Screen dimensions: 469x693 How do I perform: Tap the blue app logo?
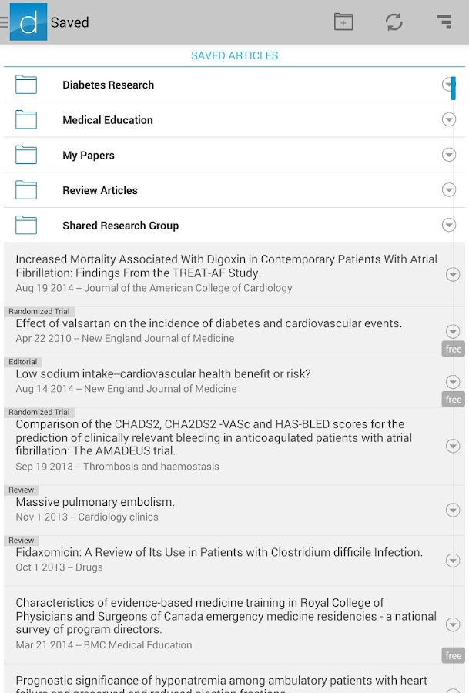pos(28,22)
